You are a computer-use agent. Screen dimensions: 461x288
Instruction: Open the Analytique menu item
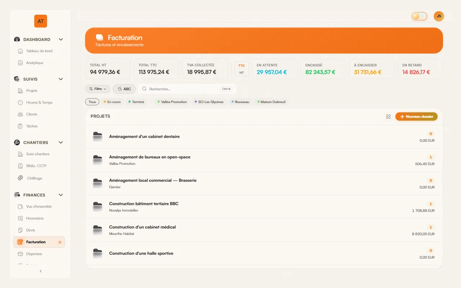[39, 63]
